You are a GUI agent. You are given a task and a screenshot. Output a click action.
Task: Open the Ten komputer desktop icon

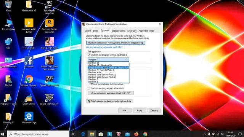(x=8, y=25)
